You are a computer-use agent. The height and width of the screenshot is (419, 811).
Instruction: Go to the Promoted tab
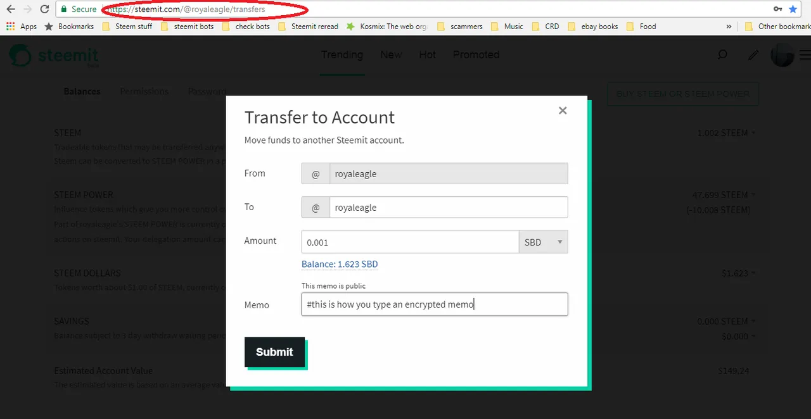click(476, 55)
